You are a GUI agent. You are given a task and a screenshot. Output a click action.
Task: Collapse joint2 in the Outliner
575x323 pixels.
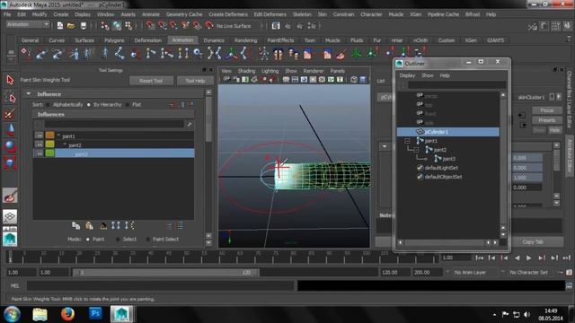[x=416, y=150]
